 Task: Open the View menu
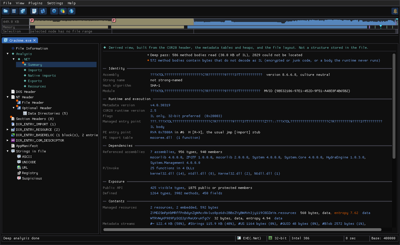[x=20, y=3]
